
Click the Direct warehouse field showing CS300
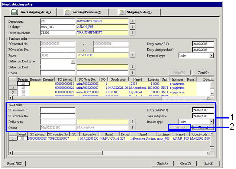tap(58, 33)
